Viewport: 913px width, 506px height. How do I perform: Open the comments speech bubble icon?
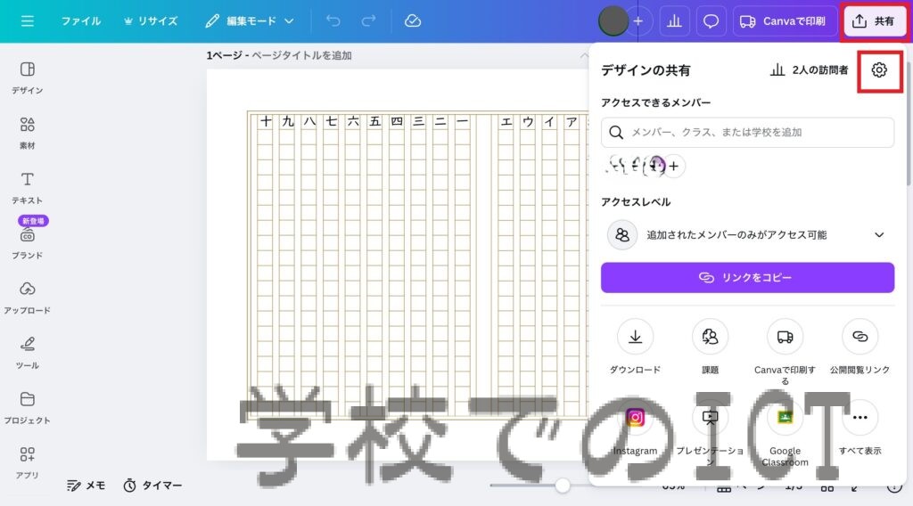(711, 21)
